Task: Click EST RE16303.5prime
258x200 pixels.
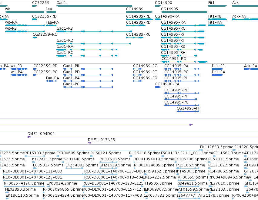Action: click(35, 156)
